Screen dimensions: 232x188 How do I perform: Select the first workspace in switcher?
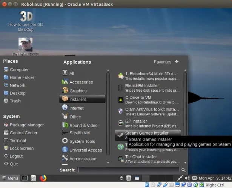coord(146,178)
